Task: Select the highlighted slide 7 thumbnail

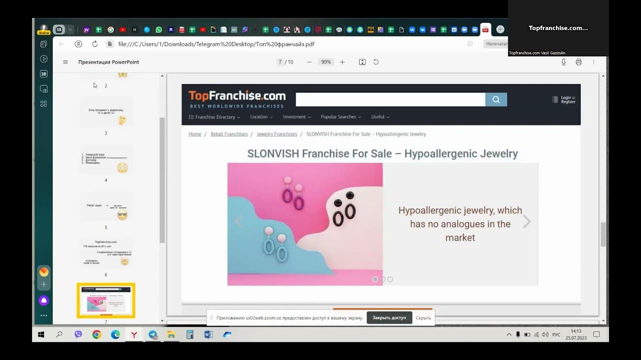Action: pyautogui.click(x=106, y=300)
